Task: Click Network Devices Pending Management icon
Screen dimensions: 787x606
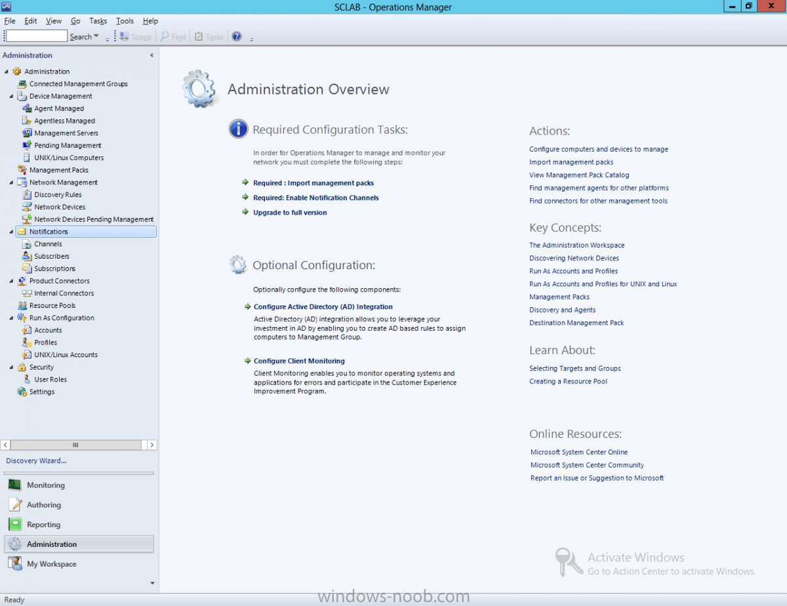Action: [27, 219]
